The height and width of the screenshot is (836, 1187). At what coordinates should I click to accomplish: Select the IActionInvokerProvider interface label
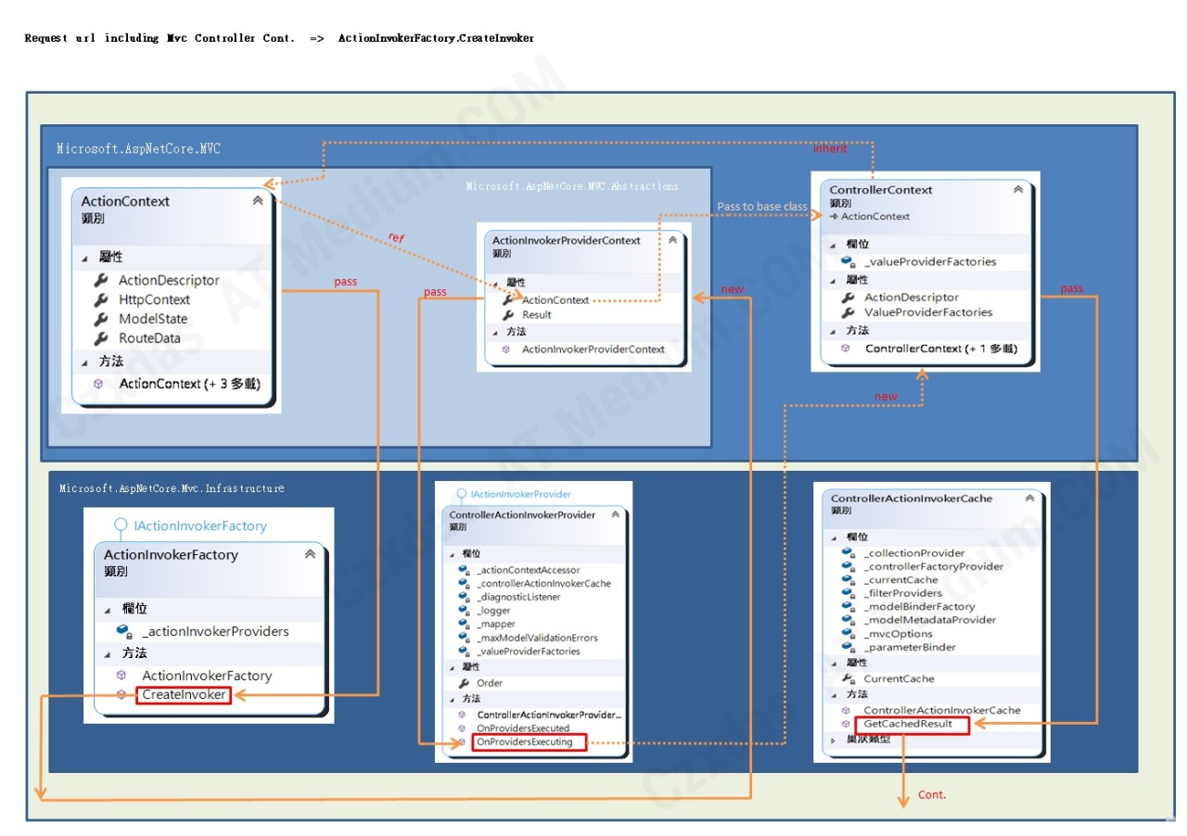521,495
